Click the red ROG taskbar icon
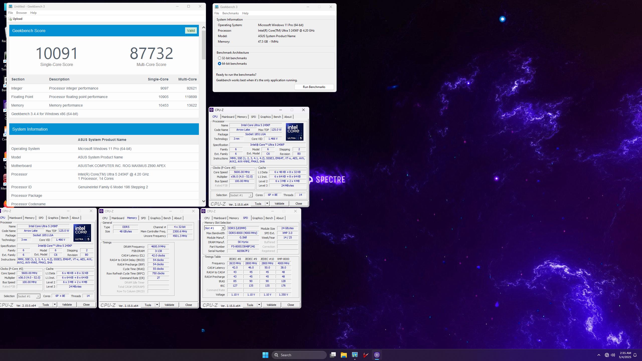The width and height of the screenshot is (642, 361). point(366,355)
